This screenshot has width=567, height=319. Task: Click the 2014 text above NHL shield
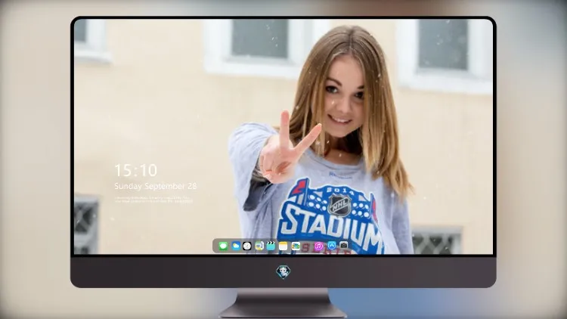tap(340, 191)
